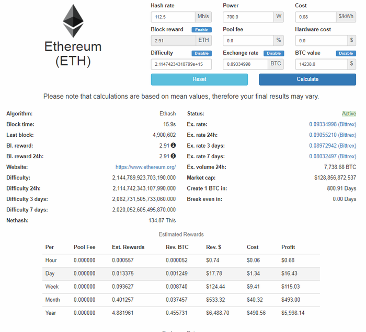The width and height of the screenshot is (366, 332).
Task: Focus the Pool fee input field
Action: 248,41
